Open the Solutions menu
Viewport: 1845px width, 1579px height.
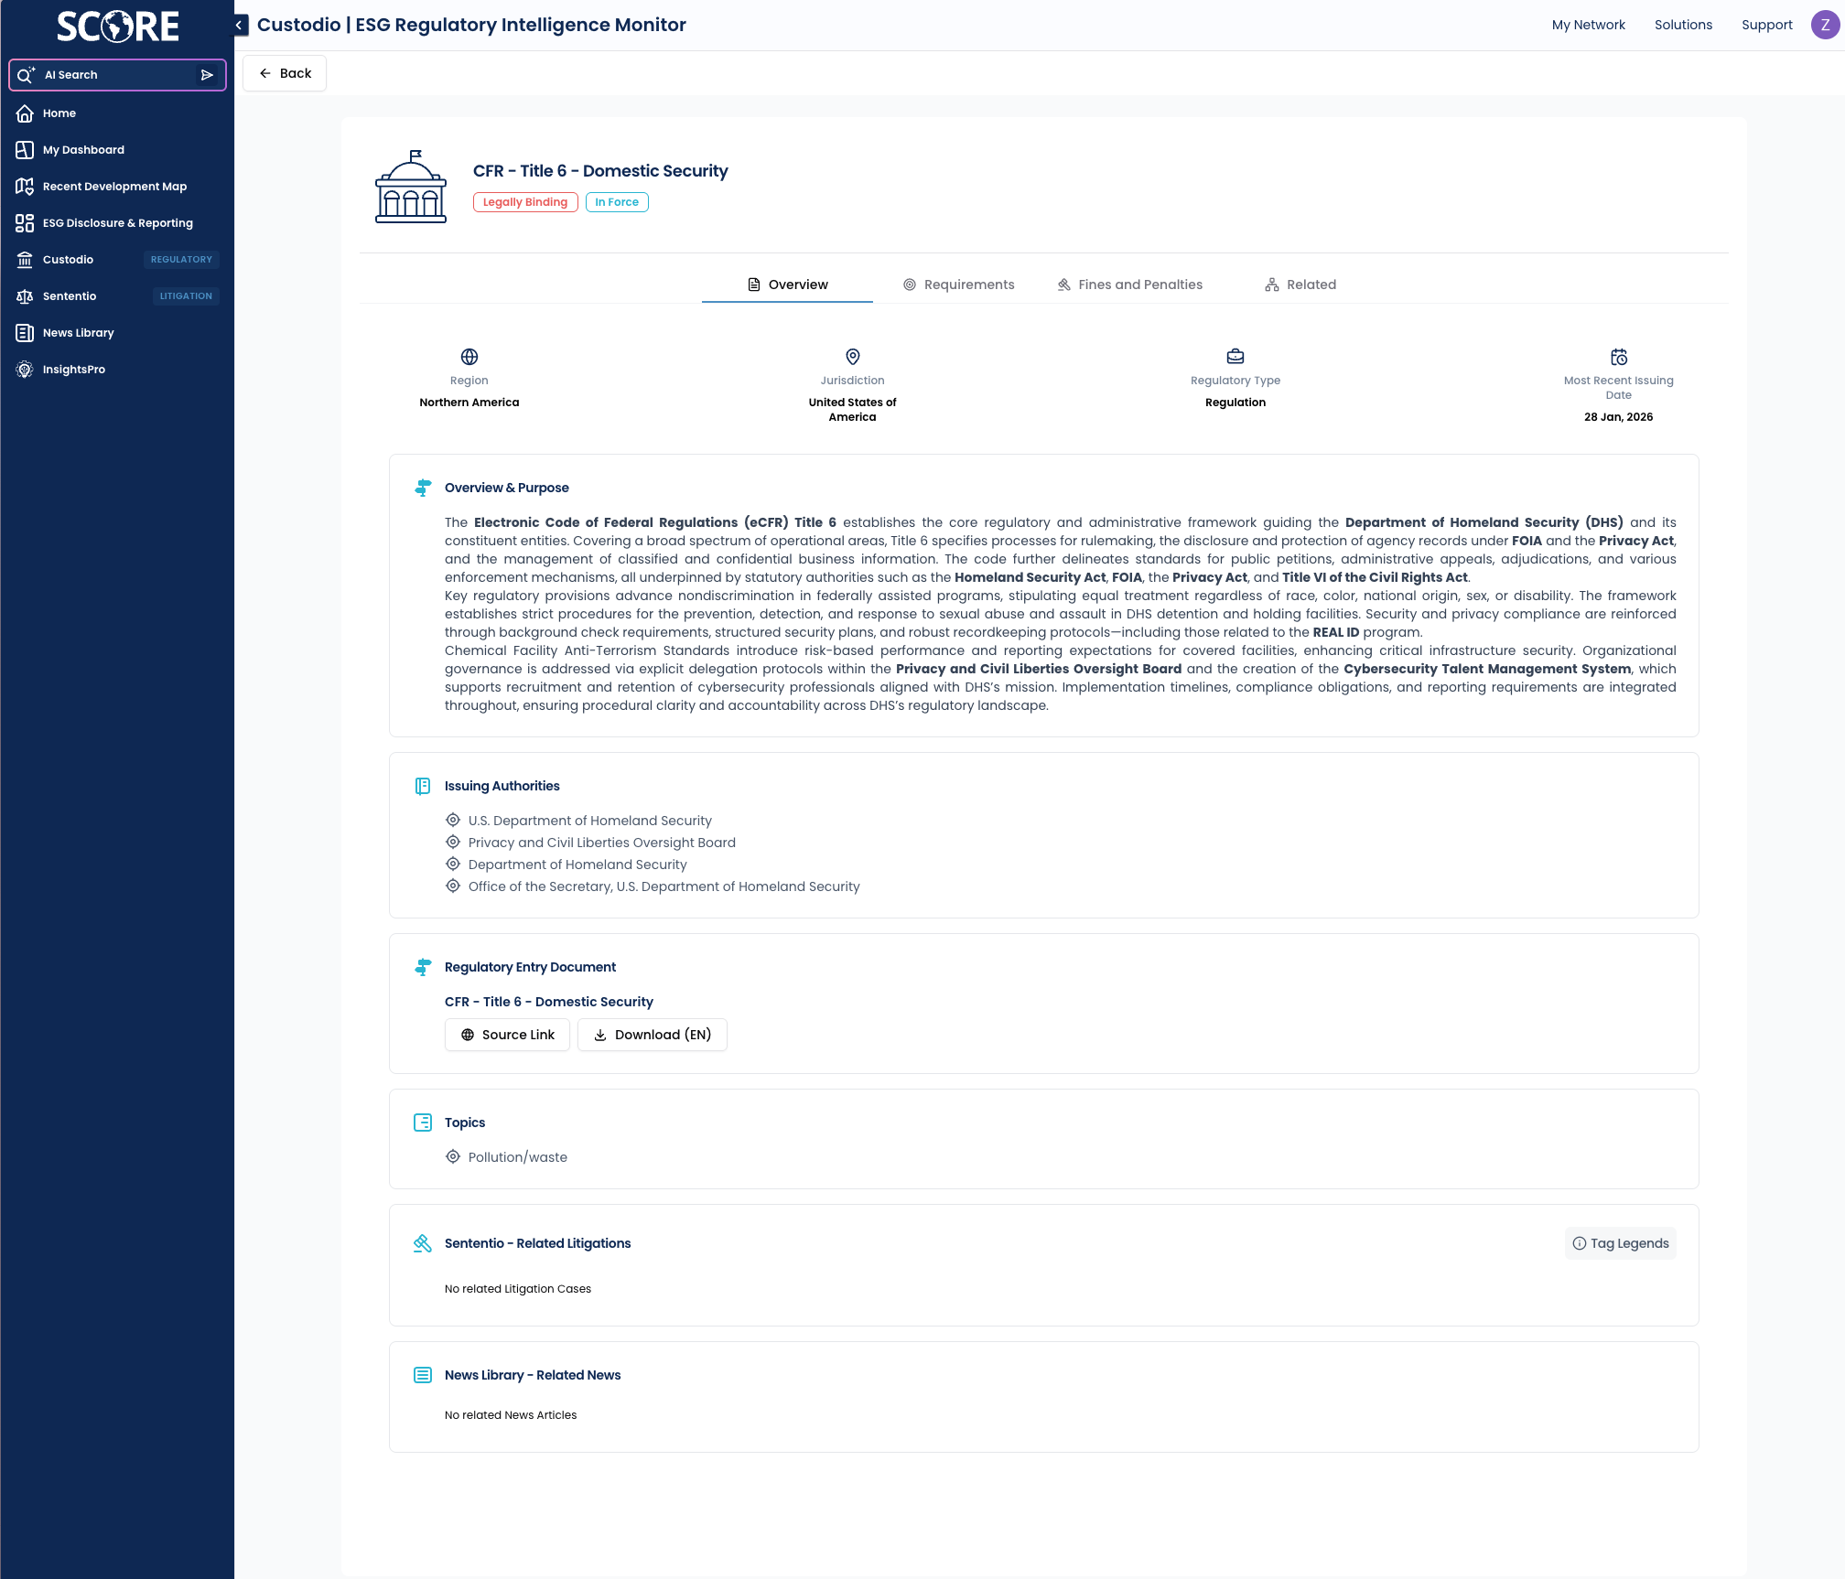(1682, 25)
